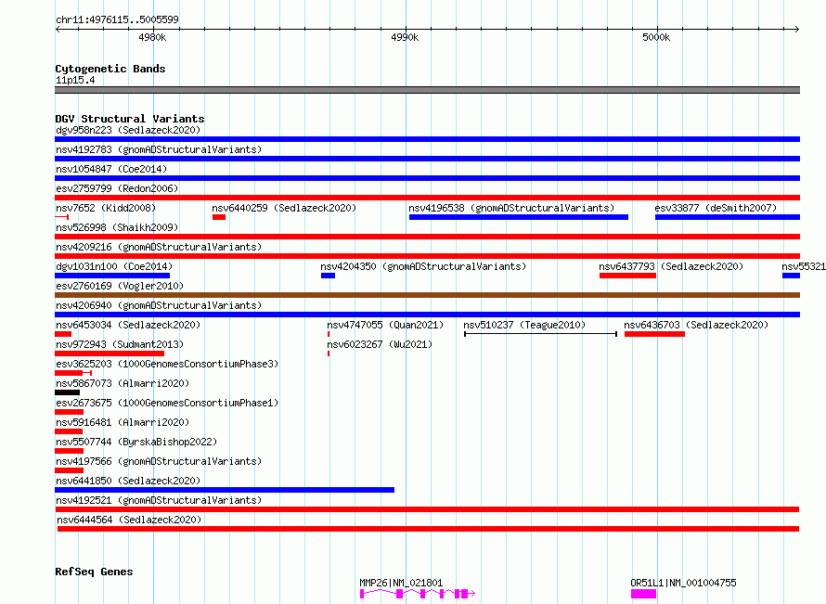Select the nsv510237 (Teague2010) black line feature
Screen dimensions: 826x604
[540, 334]
